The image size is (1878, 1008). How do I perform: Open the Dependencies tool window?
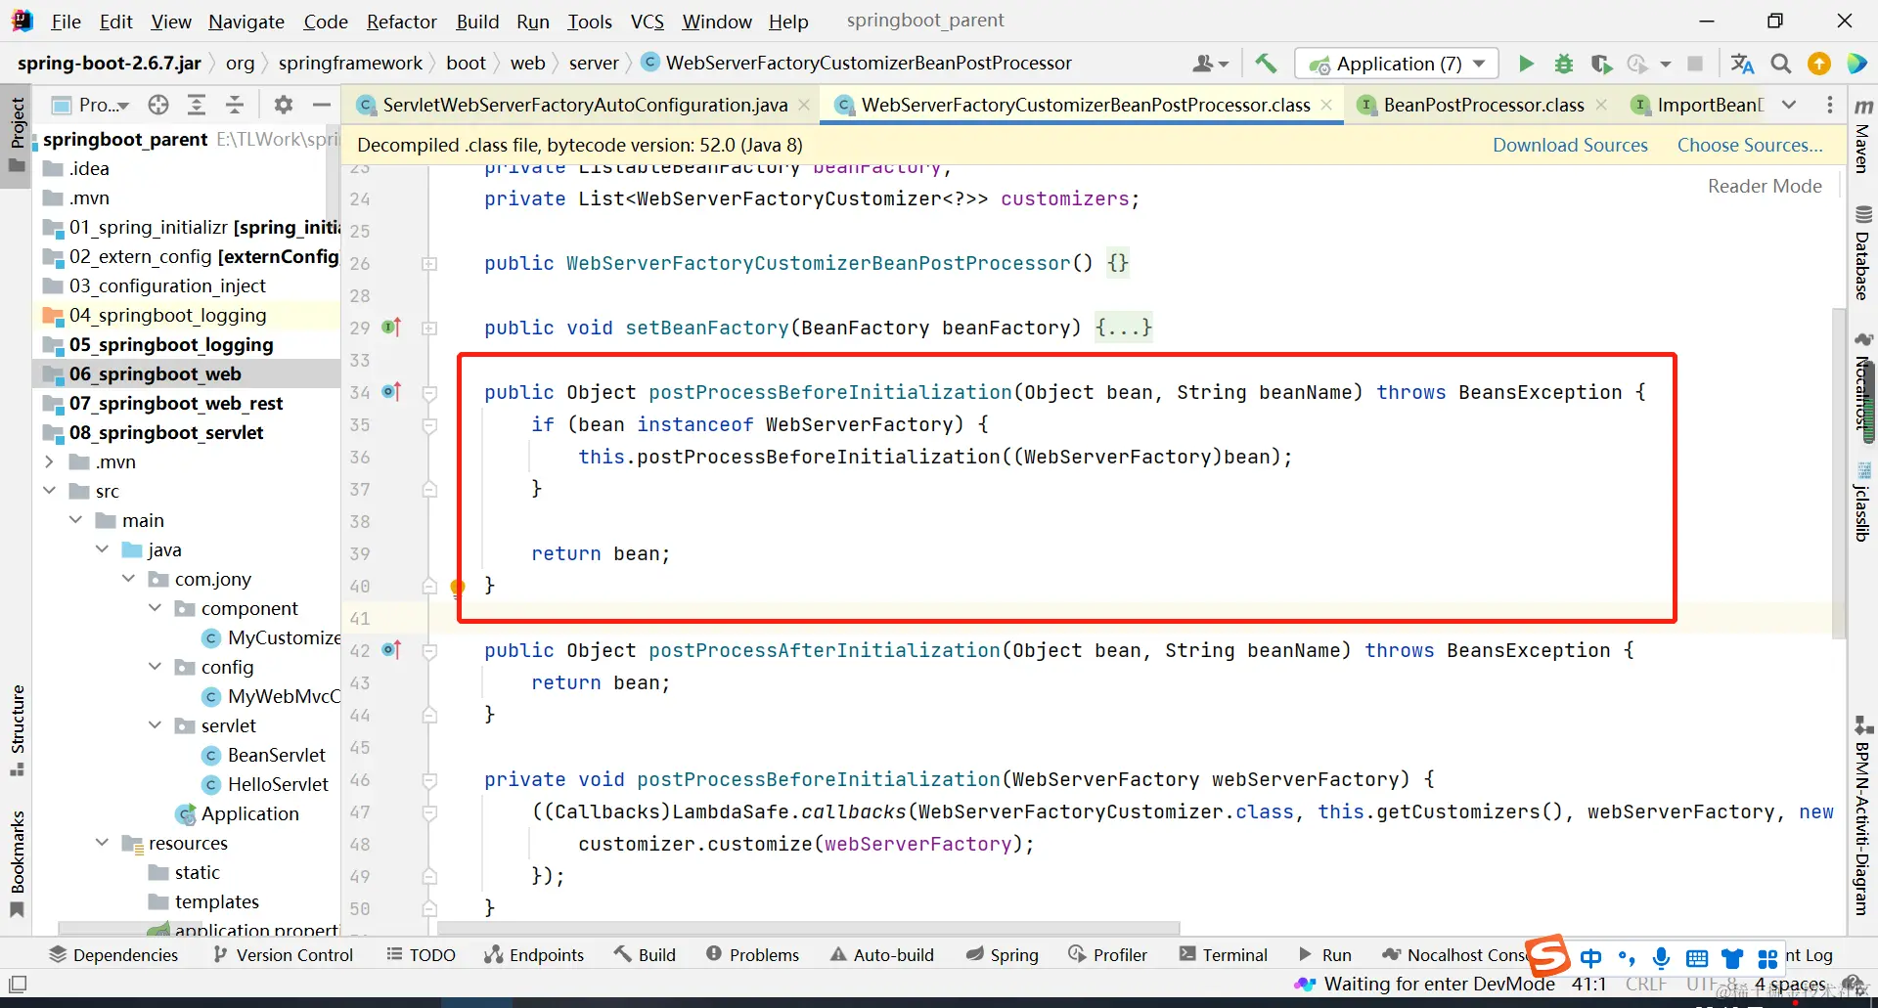pyautogui.click(x=113, y=955)
